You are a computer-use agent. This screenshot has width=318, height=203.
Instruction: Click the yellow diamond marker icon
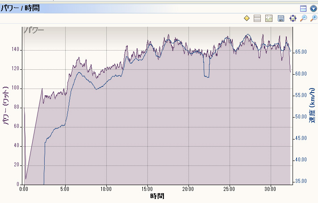247,18
